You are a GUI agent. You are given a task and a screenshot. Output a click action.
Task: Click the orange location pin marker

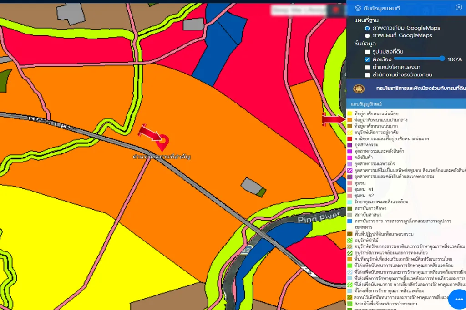[162, 143]
